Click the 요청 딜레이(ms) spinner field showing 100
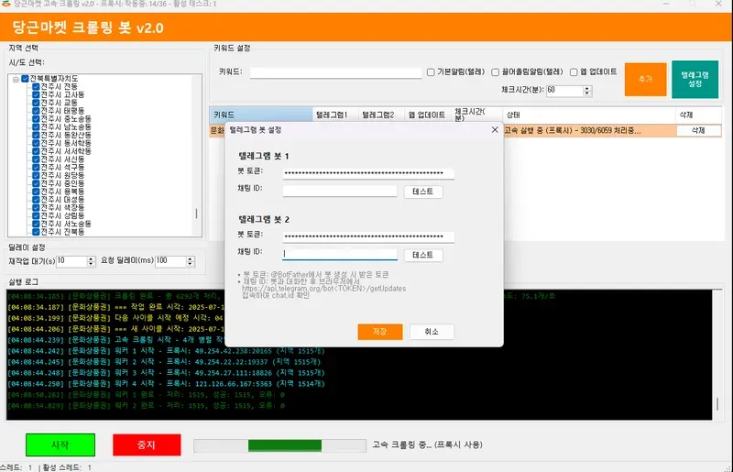 [170, 261]
